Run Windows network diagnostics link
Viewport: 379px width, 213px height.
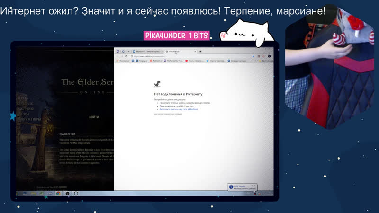pyautogui.click(x=179, y=109)
